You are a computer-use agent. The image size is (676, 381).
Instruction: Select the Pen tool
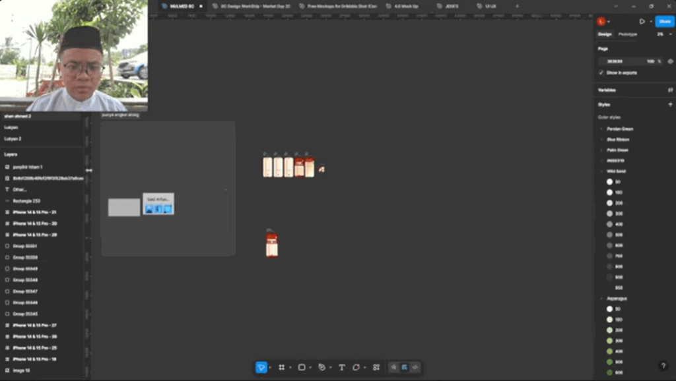321,367
